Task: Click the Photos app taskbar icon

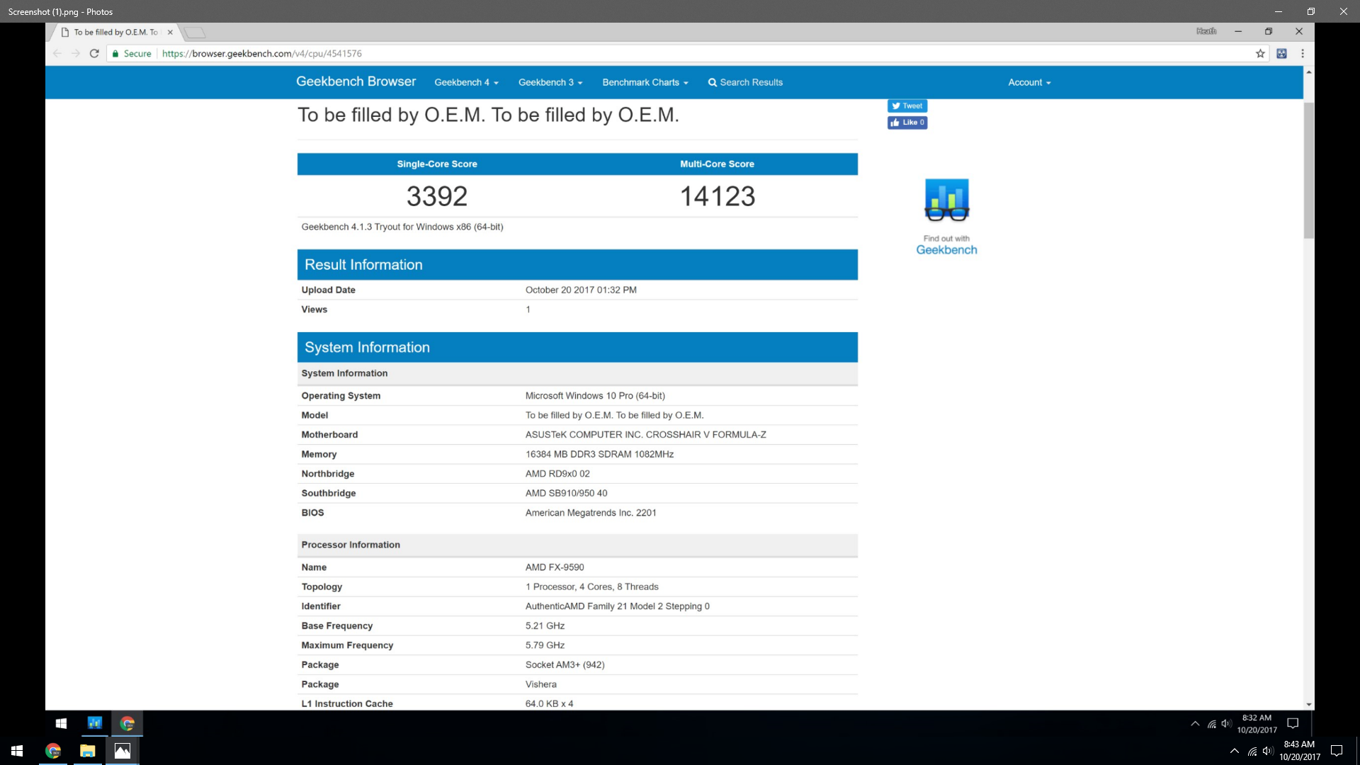Action: coord(123,751)
